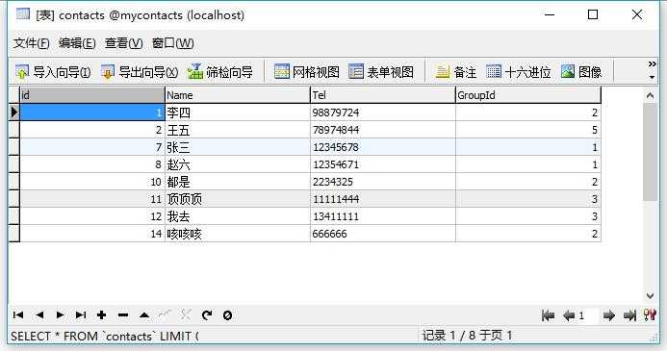667x351 pixels.
Task: Click the record count status 记录 1 / 8
Action: [x=467, y=336]
